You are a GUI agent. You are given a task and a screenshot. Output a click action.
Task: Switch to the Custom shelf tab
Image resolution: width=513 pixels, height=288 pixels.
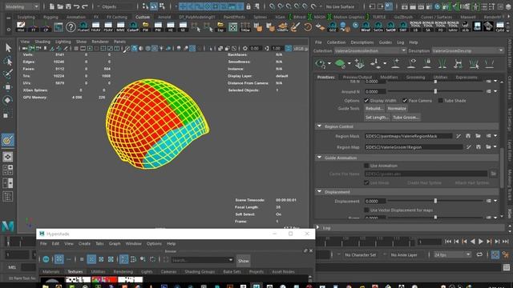[x=143, y=17]
